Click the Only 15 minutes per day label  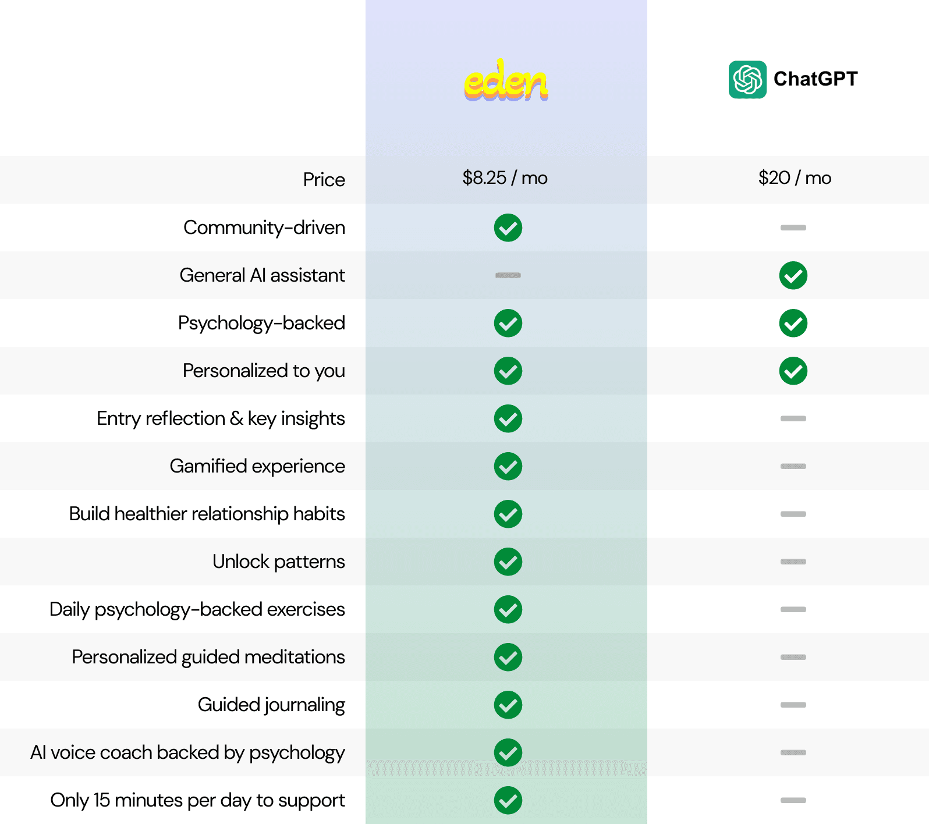pyautogui.click(x=197, y=800)
